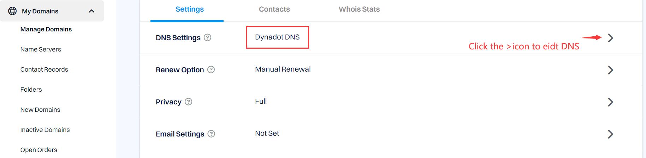Viewport: 646px width, 158px height.
Task: Click the Dynadot DNS value
Action: pyautogui.click(x=277, y=37)
